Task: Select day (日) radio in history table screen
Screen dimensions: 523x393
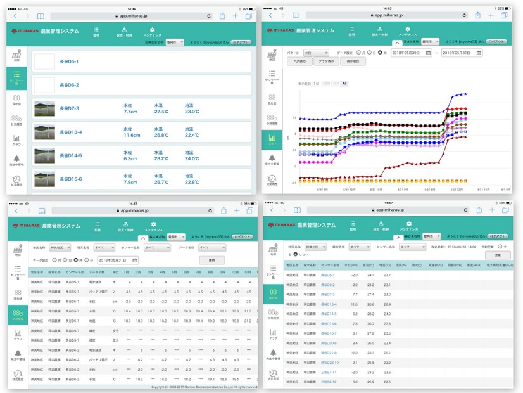Action: (65, 260)
